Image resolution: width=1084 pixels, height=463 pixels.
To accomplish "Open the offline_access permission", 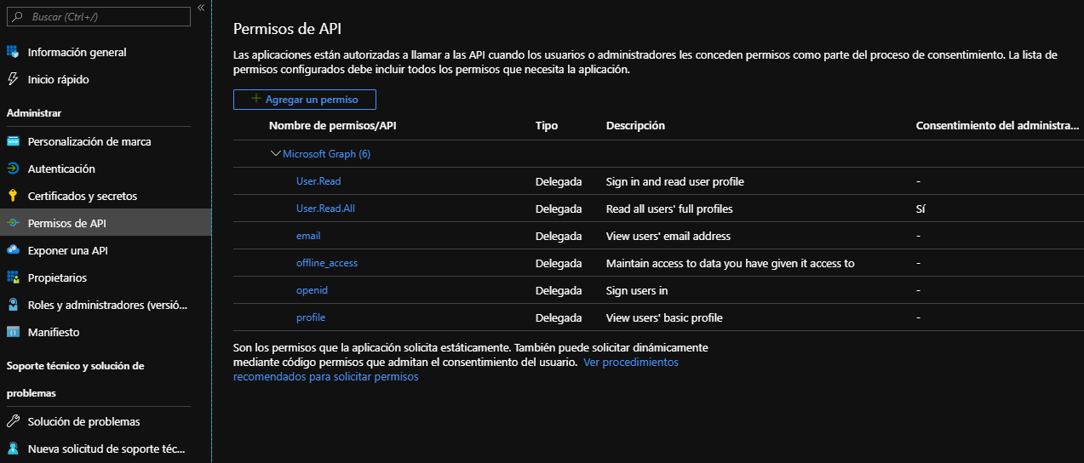I will pos(327,263).
